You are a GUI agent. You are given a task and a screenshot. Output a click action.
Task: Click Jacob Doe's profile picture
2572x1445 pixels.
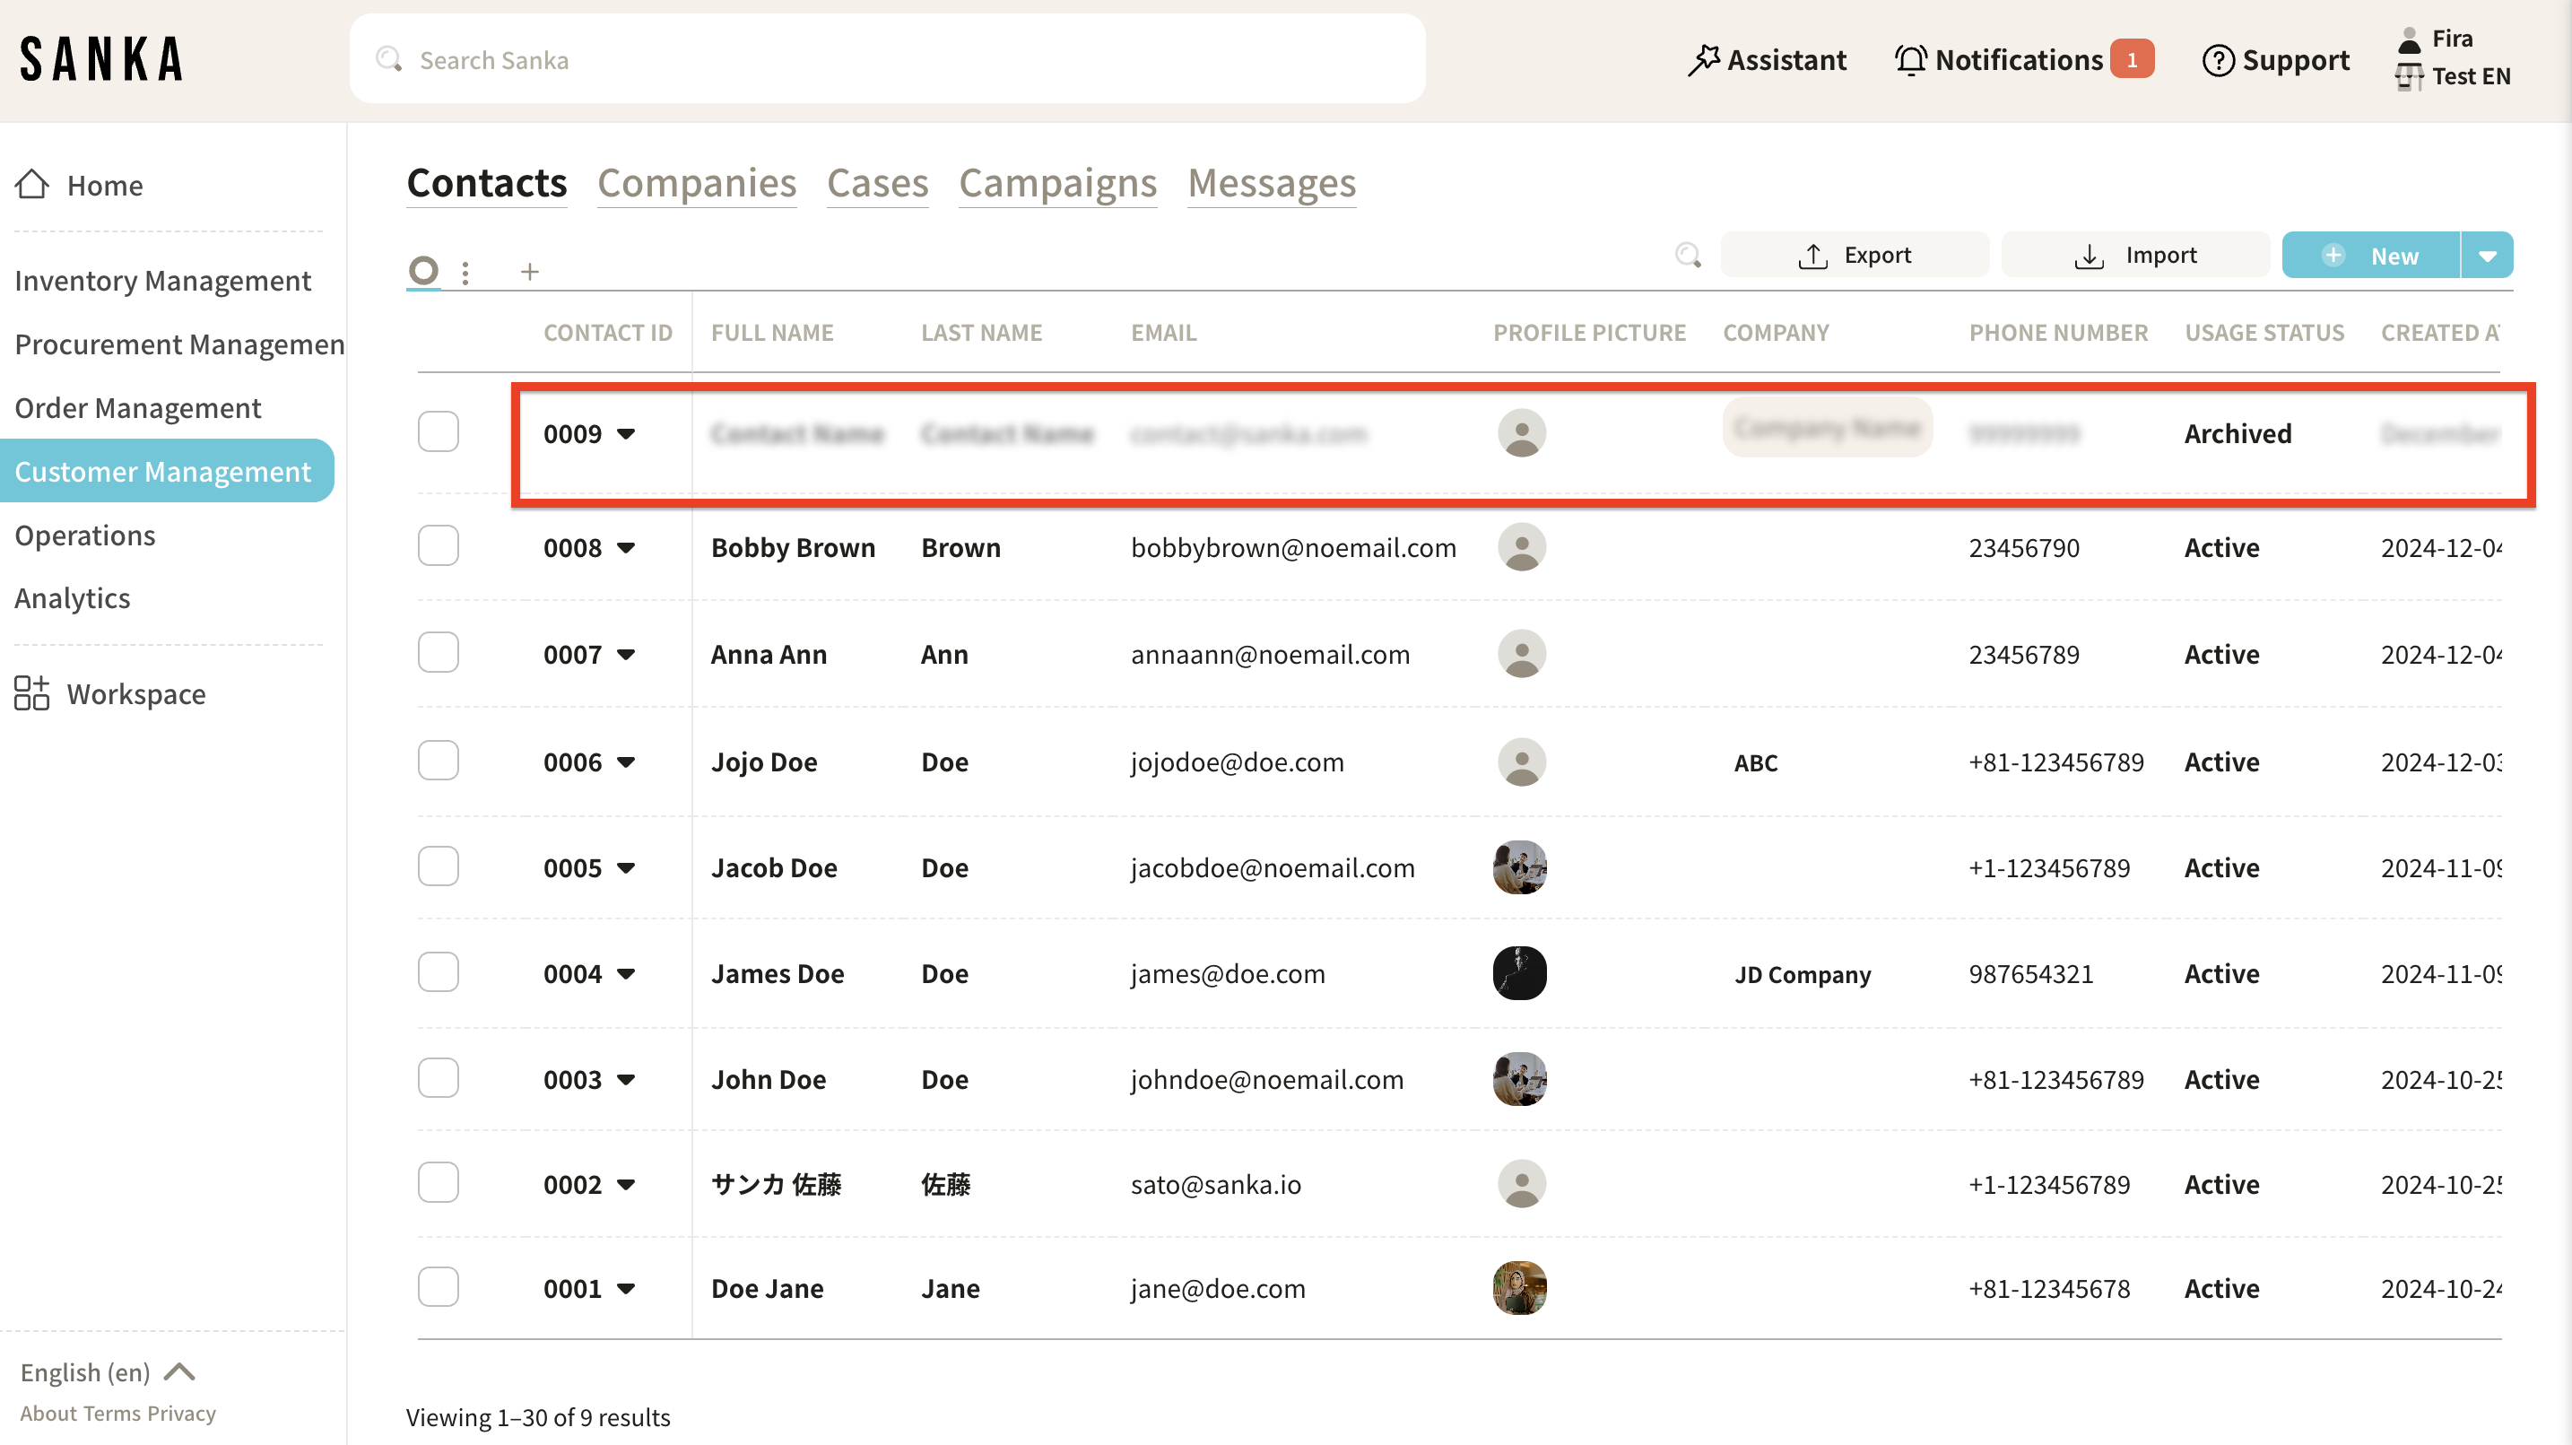coord(1520,867)
